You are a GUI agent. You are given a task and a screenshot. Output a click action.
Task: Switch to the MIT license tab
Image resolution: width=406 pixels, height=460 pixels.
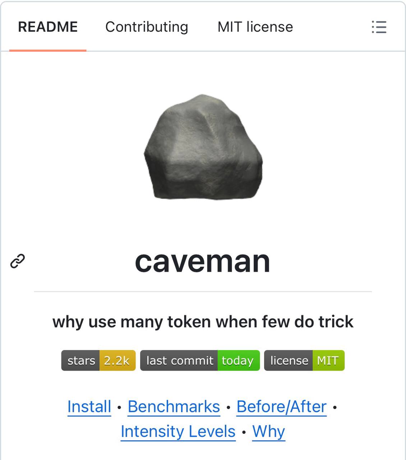click(255, 27)
